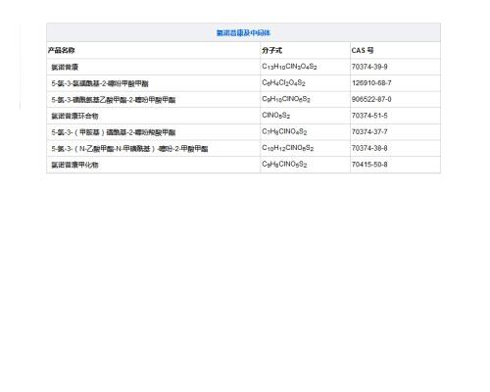490x392 pixels.
Task: Select CAS number 70415-50-8
Action: pyautogui.click(x=369, y=165)
